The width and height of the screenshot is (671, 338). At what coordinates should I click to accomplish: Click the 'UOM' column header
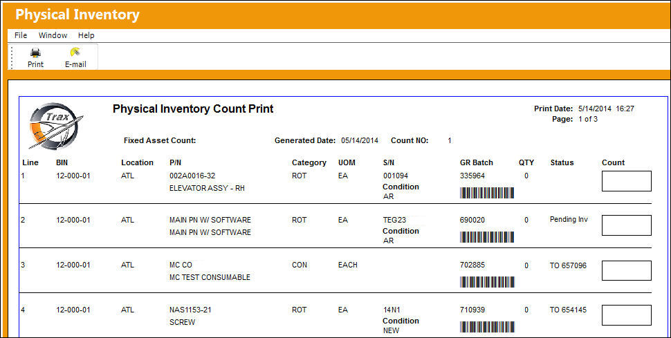[347, 162]
